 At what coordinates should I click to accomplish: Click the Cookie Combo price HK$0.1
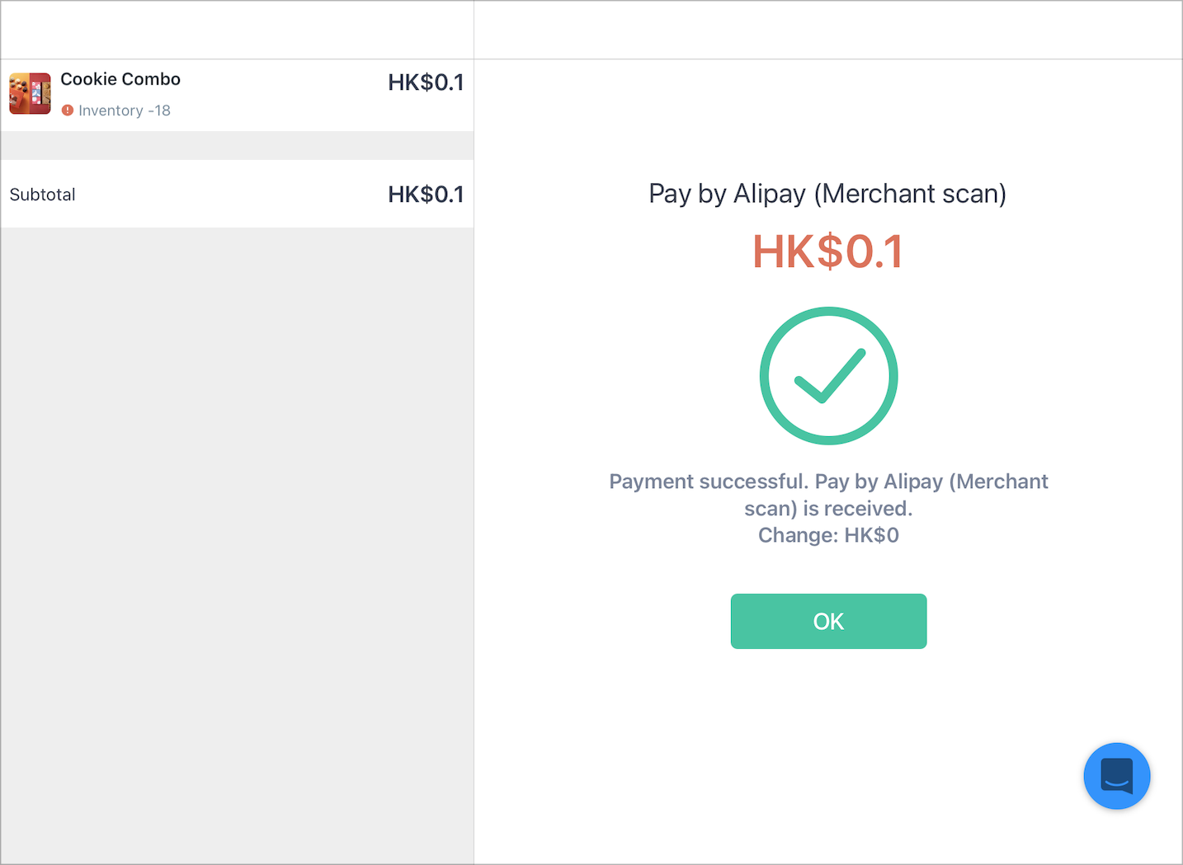point(426,82)
